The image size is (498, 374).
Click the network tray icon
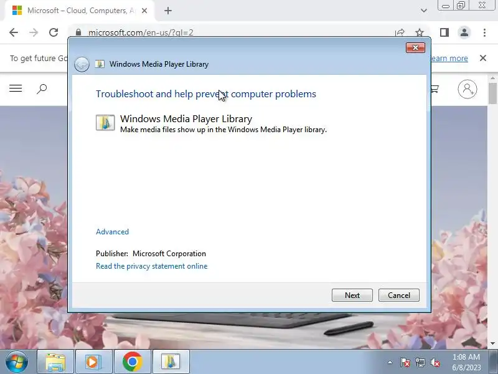coord(420,362)
